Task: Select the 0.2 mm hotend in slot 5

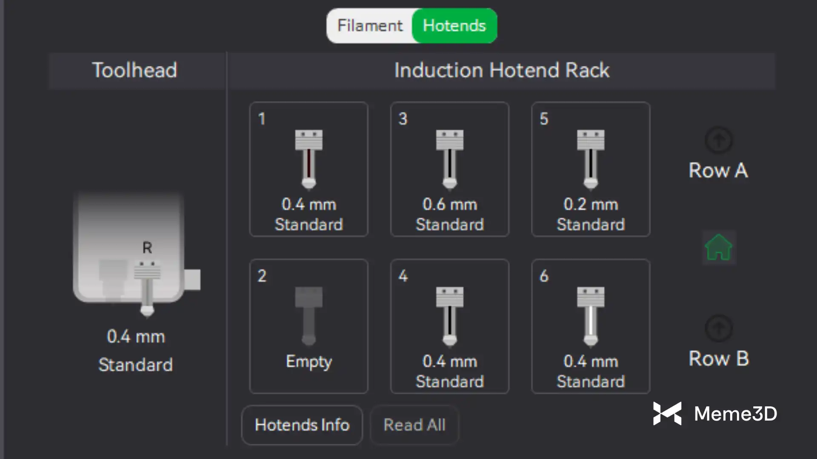Action: tap(590, 159)
